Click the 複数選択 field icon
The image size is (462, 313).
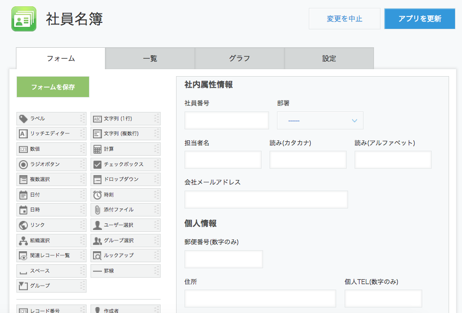23,180
